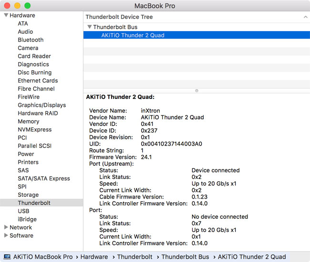This screenshot has height=262, width=310.
Task: Select SATA/SATA Express category
Action: click(44, 178)
